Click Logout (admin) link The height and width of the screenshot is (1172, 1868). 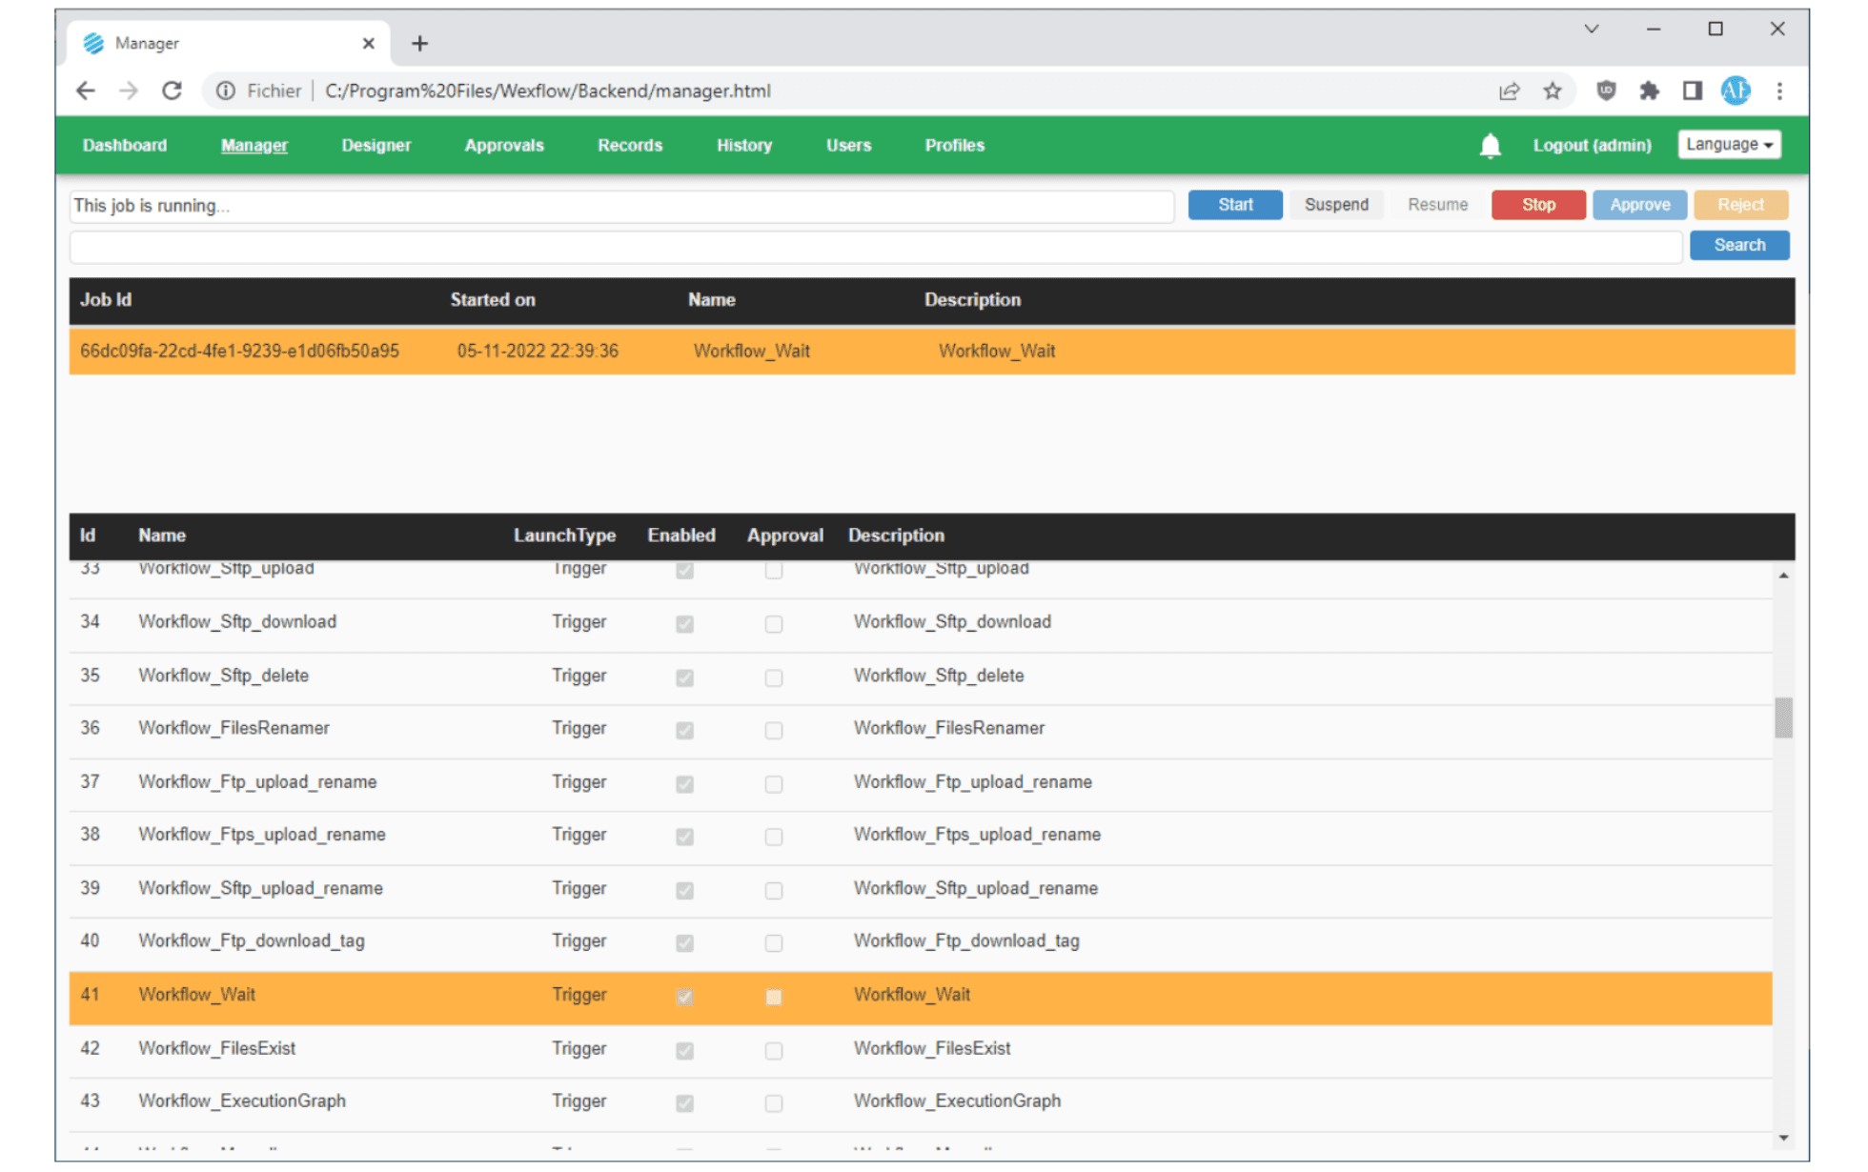click(x=1592, y=146)
